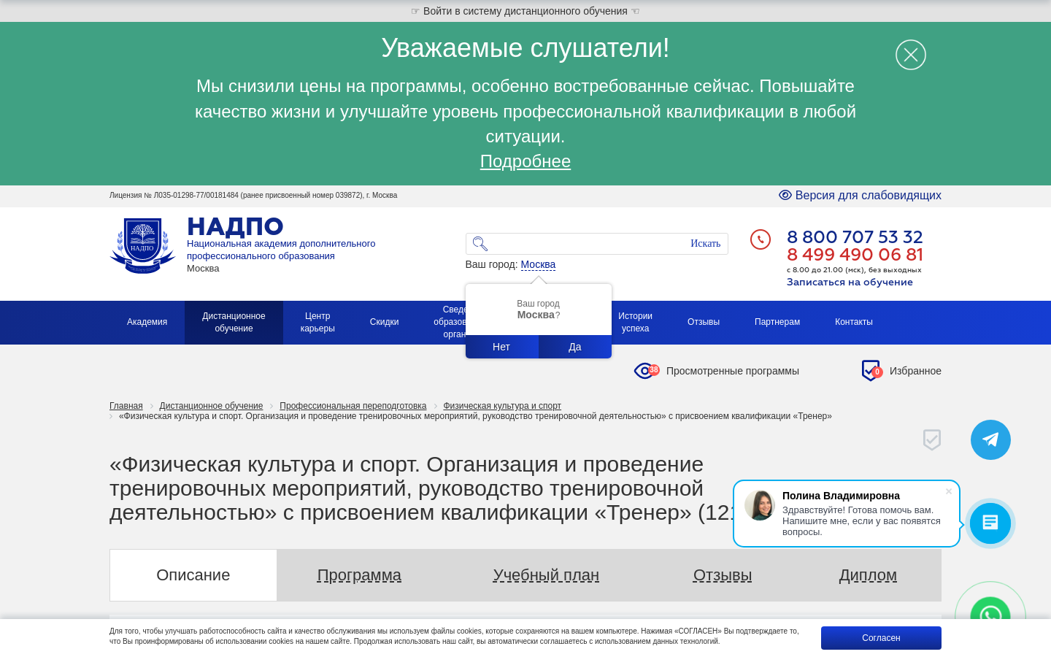Go to Физическая культура и спорт breadcrumb

(502, 406)
